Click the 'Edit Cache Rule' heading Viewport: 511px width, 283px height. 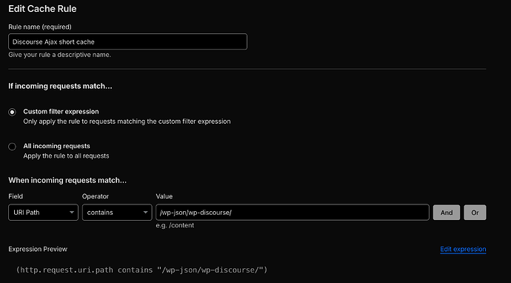click(x=42, y=9)
